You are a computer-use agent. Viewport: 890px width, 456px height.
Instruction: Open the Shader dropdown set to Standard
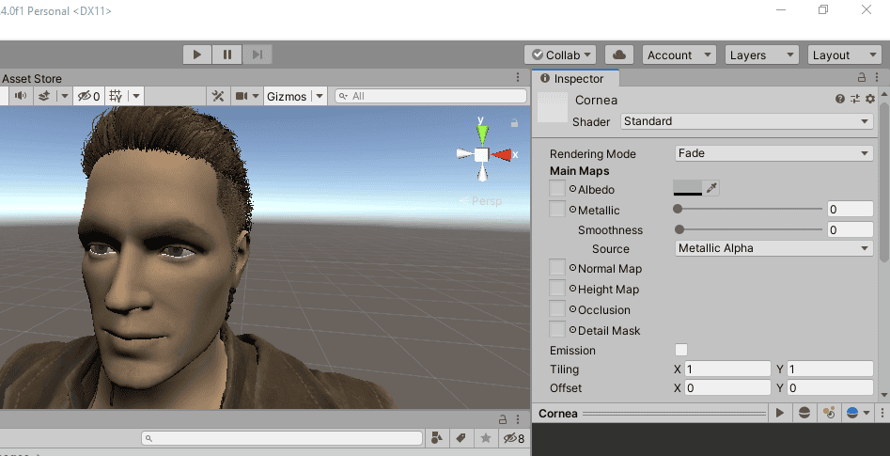[746, 121]
